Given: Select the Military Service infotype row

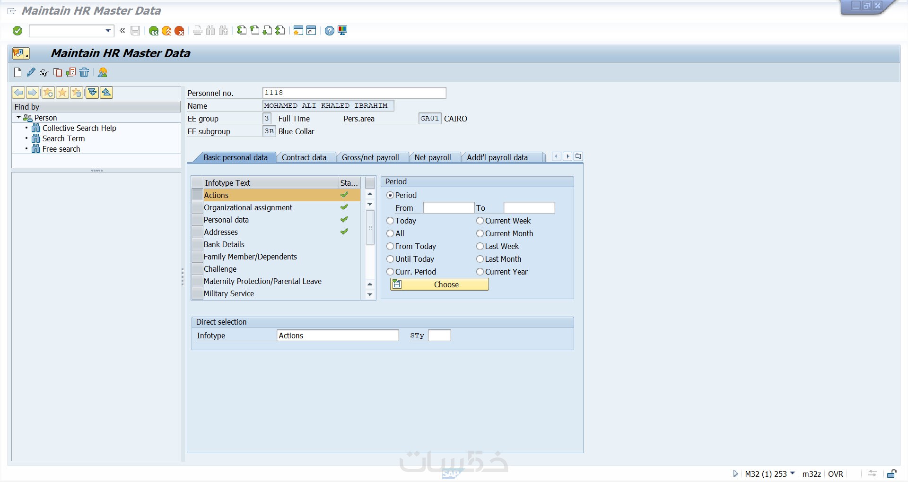Looking at the screenshot, I should [276, 293].
